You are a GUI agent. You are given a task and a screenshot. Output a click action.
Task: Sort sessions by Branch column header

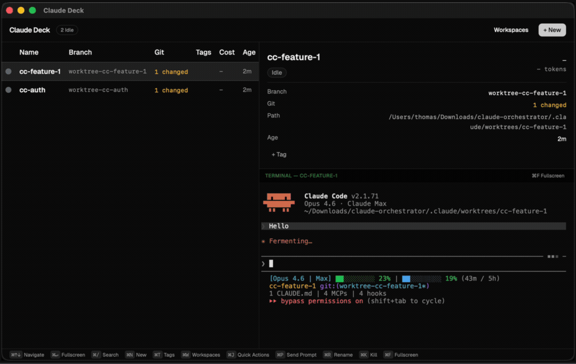(x=80, y=52)
